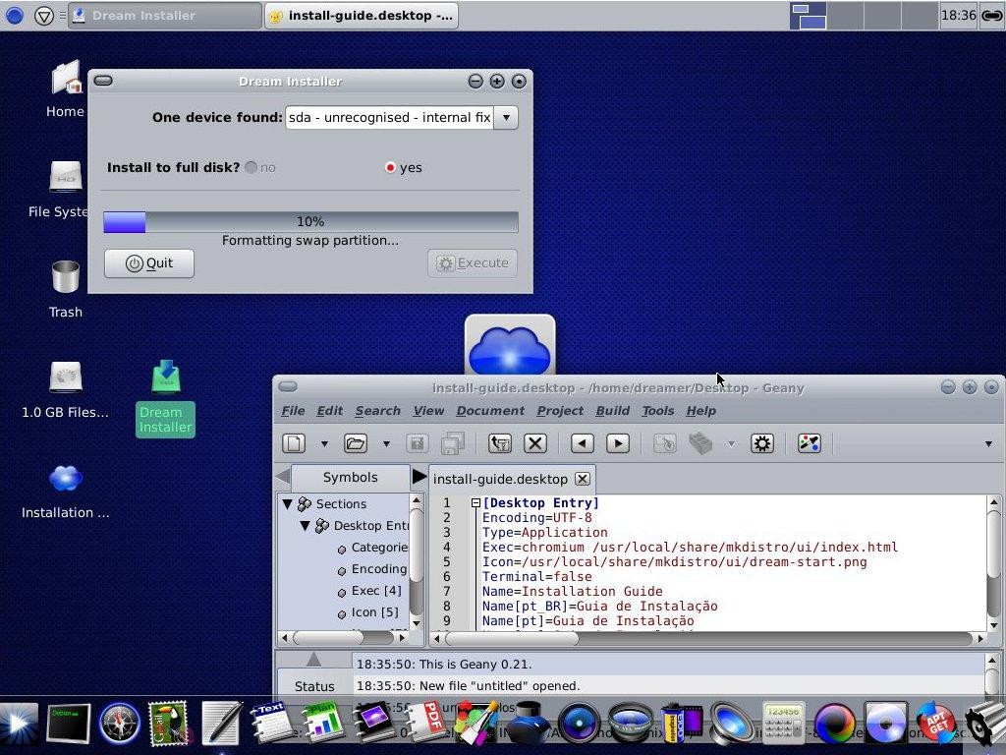The width and height of the screenshot is (1006, 755).
Task: Open the panel menu triangle button at top-left
Action: click(x=43, y=16)
